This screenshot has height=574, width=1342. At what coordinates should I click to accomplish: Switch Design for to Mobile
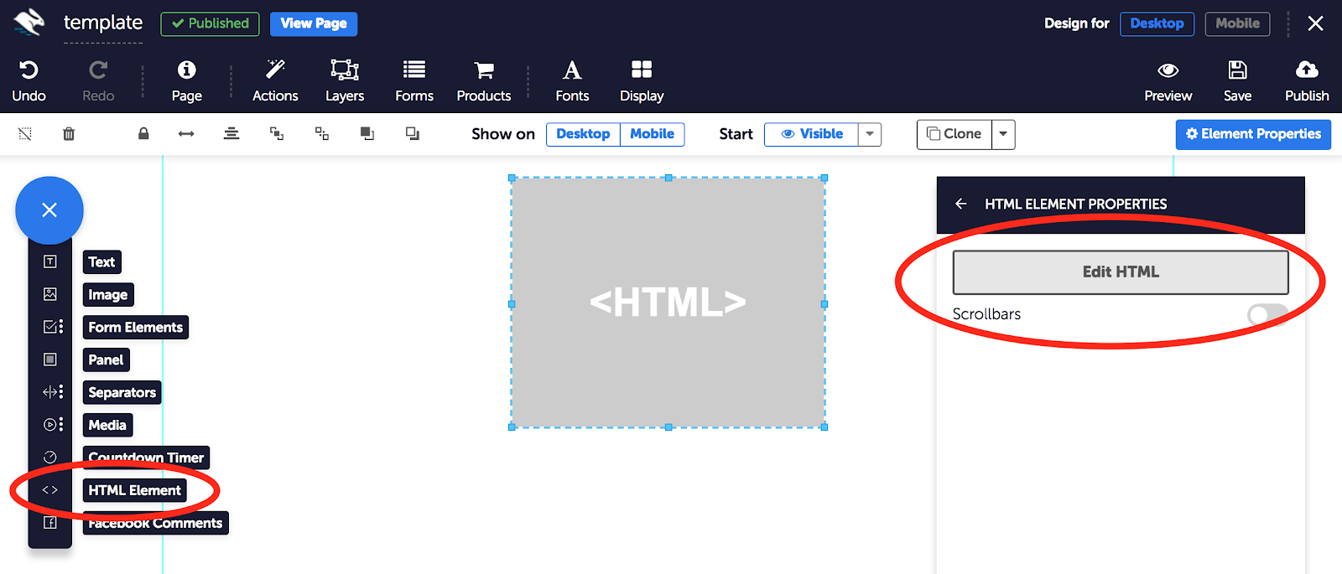1237,23
